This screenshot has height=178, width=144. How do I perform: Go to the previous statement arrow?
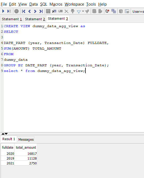30,11
